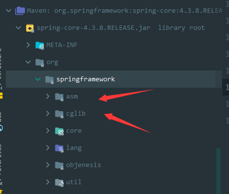The height and width of the screenshot is (194, 229).
Task: Select spring-core-4.3.8.RELEASE.jar row text
Action: pyautogui.click(x=93, y=28)
